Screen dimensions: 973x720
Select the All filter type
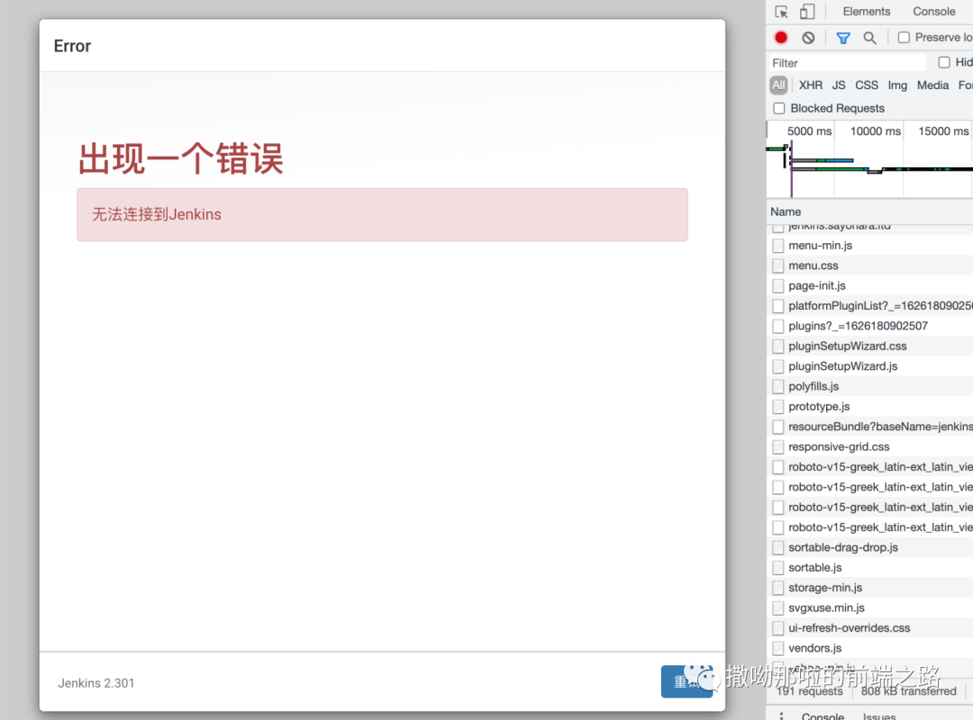pos(778,85)
